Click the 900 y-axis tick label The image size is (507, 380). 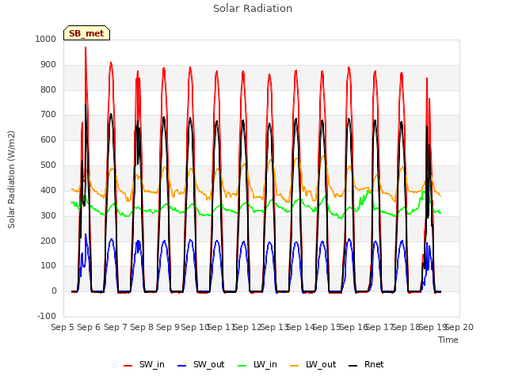click(x=48, y=65)
